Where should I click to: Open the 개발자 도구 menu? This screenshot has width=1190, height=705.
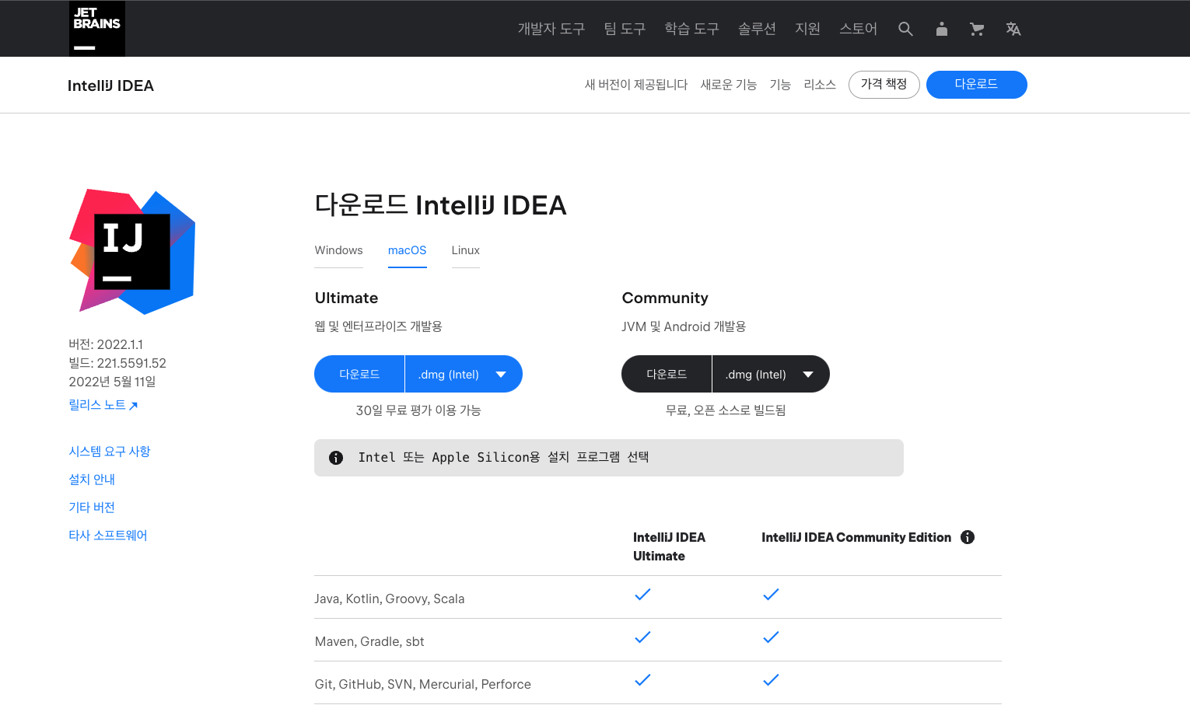[551, 29]
